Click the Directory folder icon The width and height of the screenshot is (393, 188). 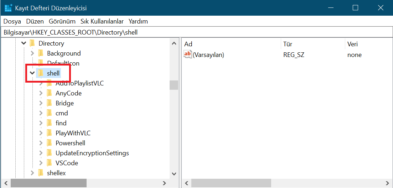coord(32,43)
